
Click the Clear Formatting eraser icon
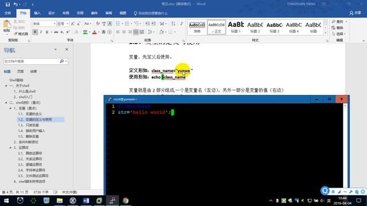click(x=98, y=23)
